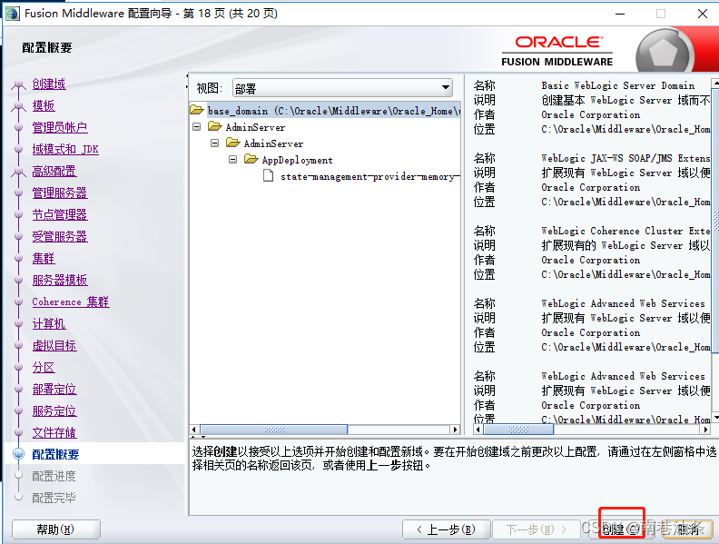Go to 管理服务器 step
The image size is (719, 544).
(x=60, y=193)
